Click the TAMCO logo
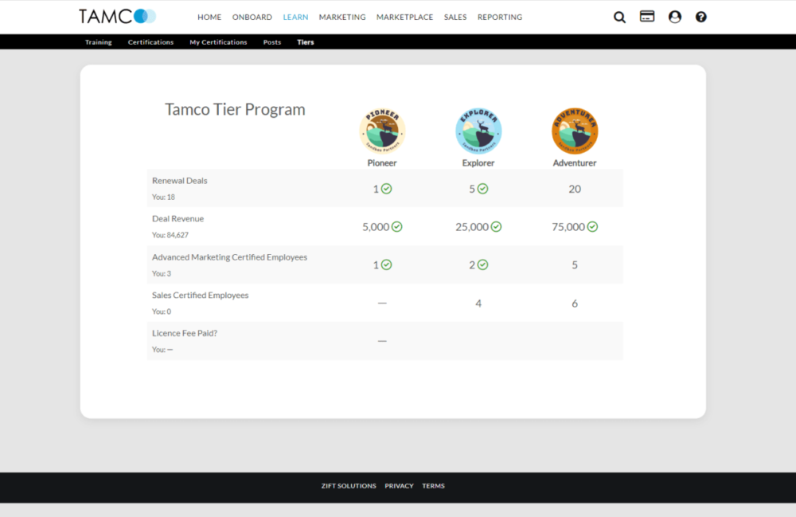 tap(117, 17)
